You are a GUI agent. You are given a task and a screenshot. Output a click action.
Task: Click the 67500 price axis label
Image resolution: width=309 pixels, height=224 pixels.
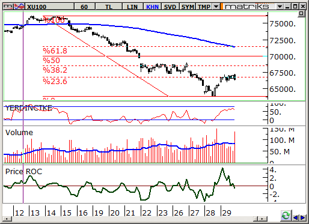pos(283,73)
